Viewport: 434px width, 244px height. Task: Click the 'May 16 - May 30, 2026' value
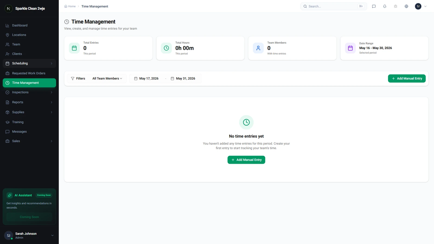pyautogui.click(x=375, y=48)
